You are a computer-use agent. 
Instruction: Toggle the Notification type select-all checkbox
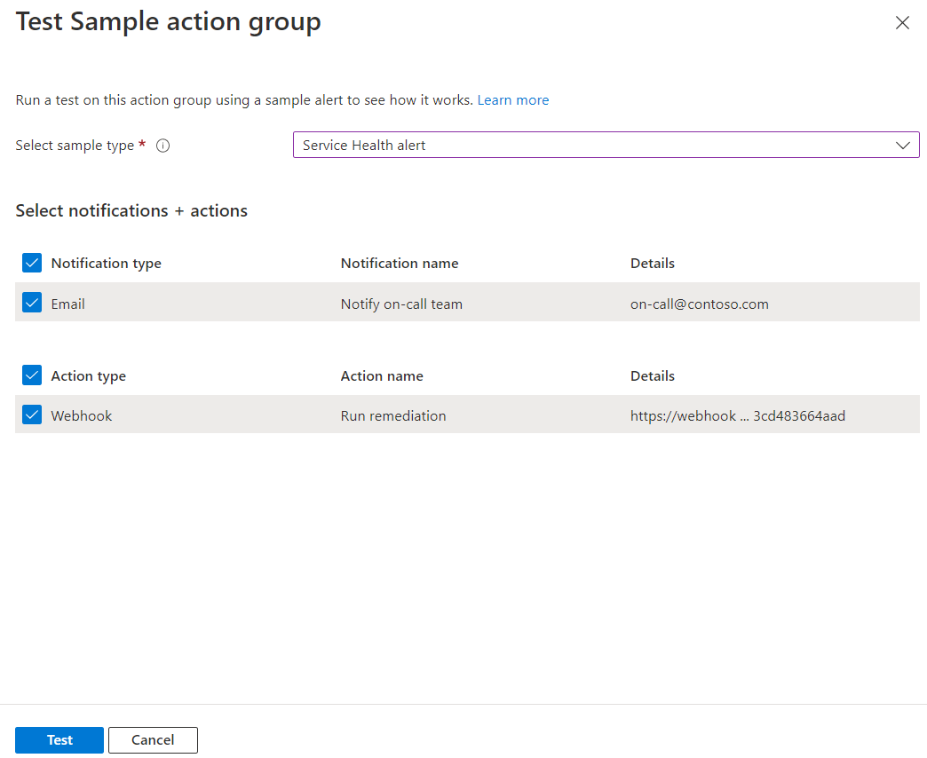tap(32, 263)
